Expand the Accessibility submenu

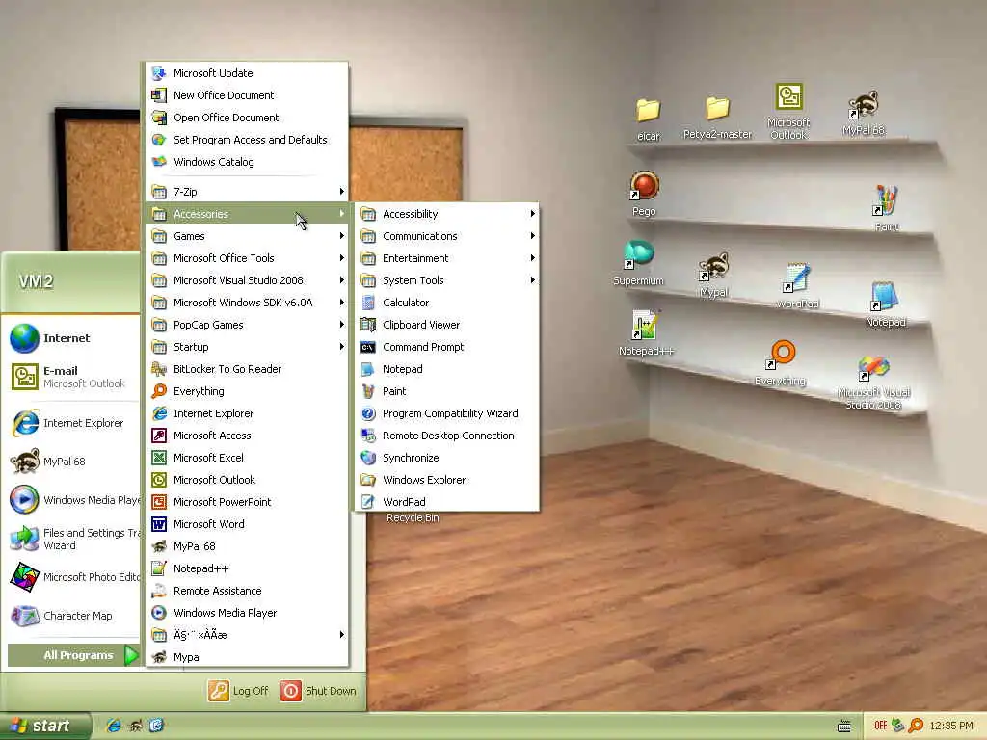click(447, 214)
